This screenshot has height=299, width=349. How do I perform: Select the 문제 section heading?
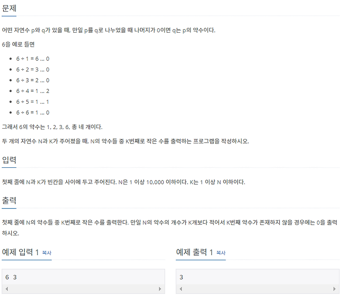[x=10, y=8]
